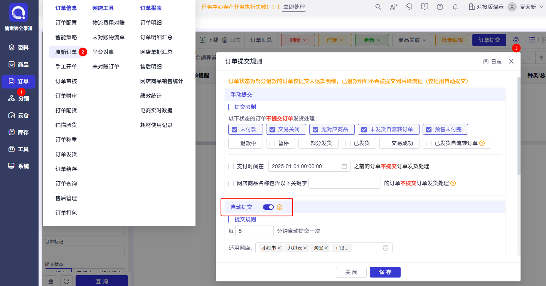This screenshot has height=286, width=546.
Task: Click the 对接版演示 company icon
Action: 472,7
